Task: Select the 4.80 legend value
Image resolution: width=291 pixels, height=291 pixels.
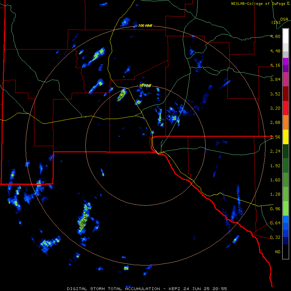Action: click(x=275, y=36)
